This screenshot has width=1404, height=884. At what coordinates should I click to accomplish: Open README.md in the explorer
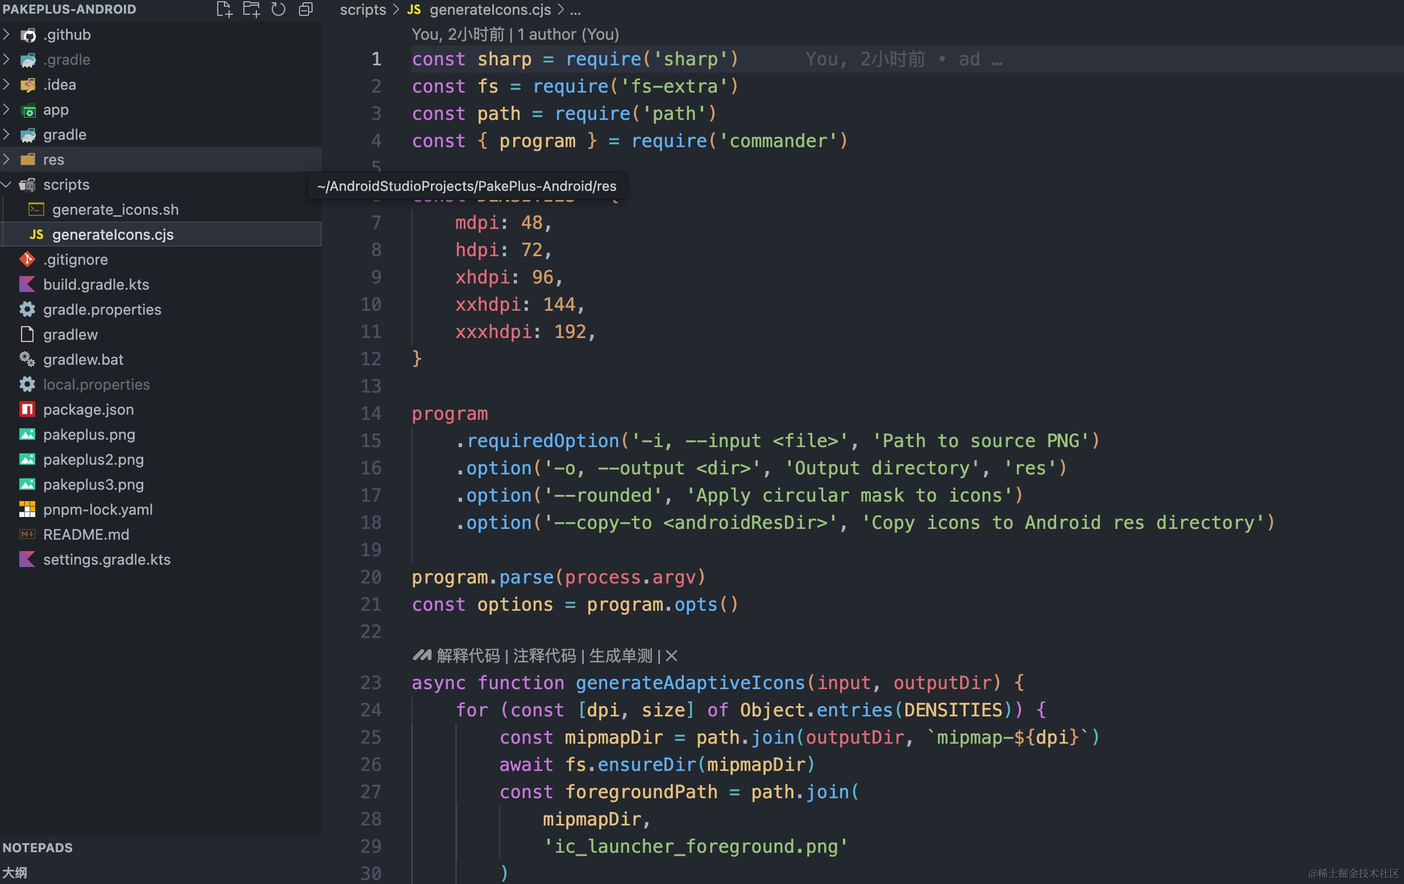[x=86, y=535]
